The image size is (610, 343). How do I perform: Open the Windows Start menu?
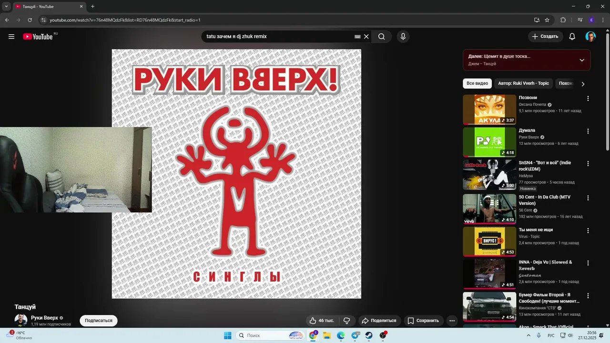pyautogui.click(x=228, y=335)
